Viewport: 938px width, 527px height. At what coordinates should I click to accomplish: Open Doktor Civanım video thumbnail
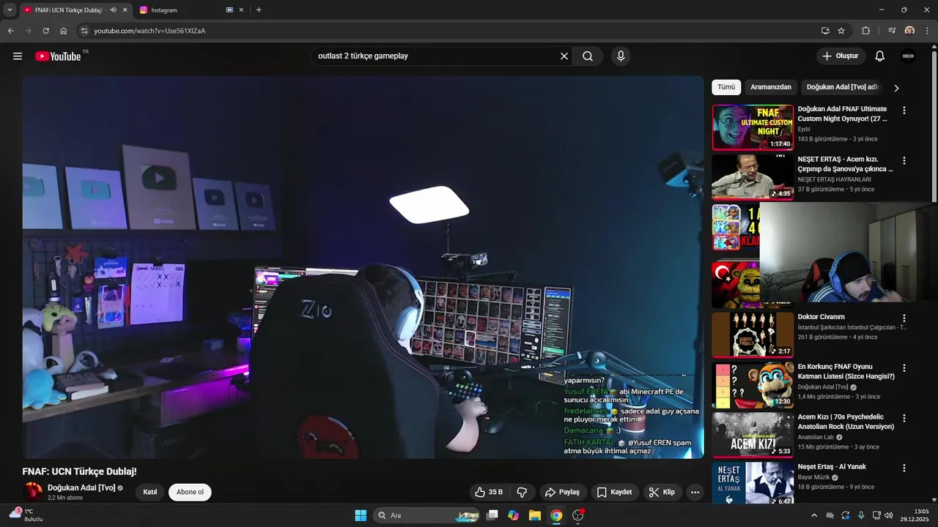point(753,334)
